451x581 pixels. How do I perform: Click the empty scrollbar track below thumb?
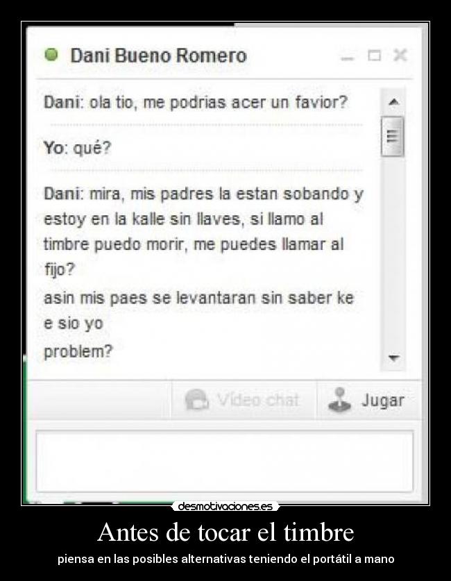tap(393, 252)
